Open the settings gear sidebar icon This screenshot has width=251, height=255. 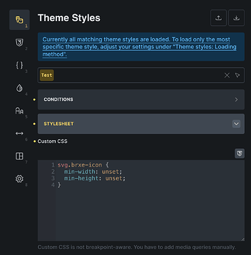[x=19, y=179]
